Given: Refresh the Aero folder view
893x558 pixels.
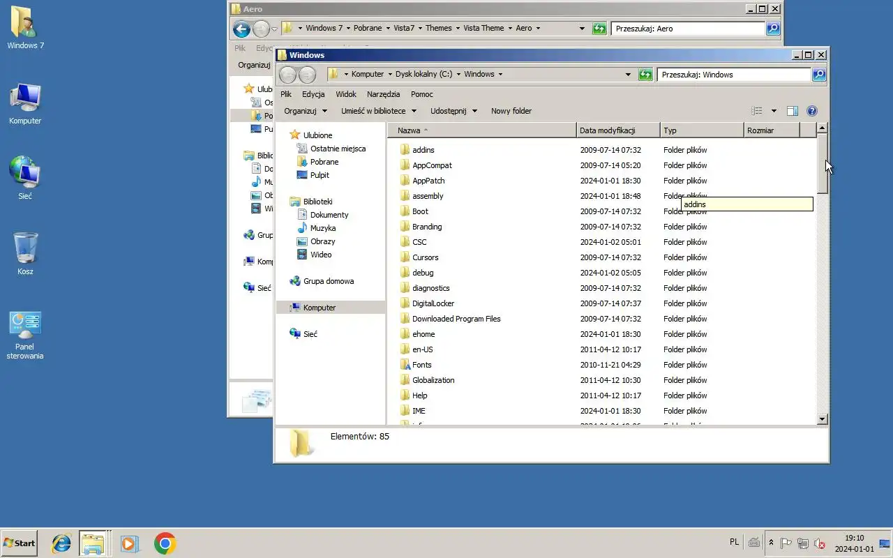Looking at the screenshot, I should 600,29.
